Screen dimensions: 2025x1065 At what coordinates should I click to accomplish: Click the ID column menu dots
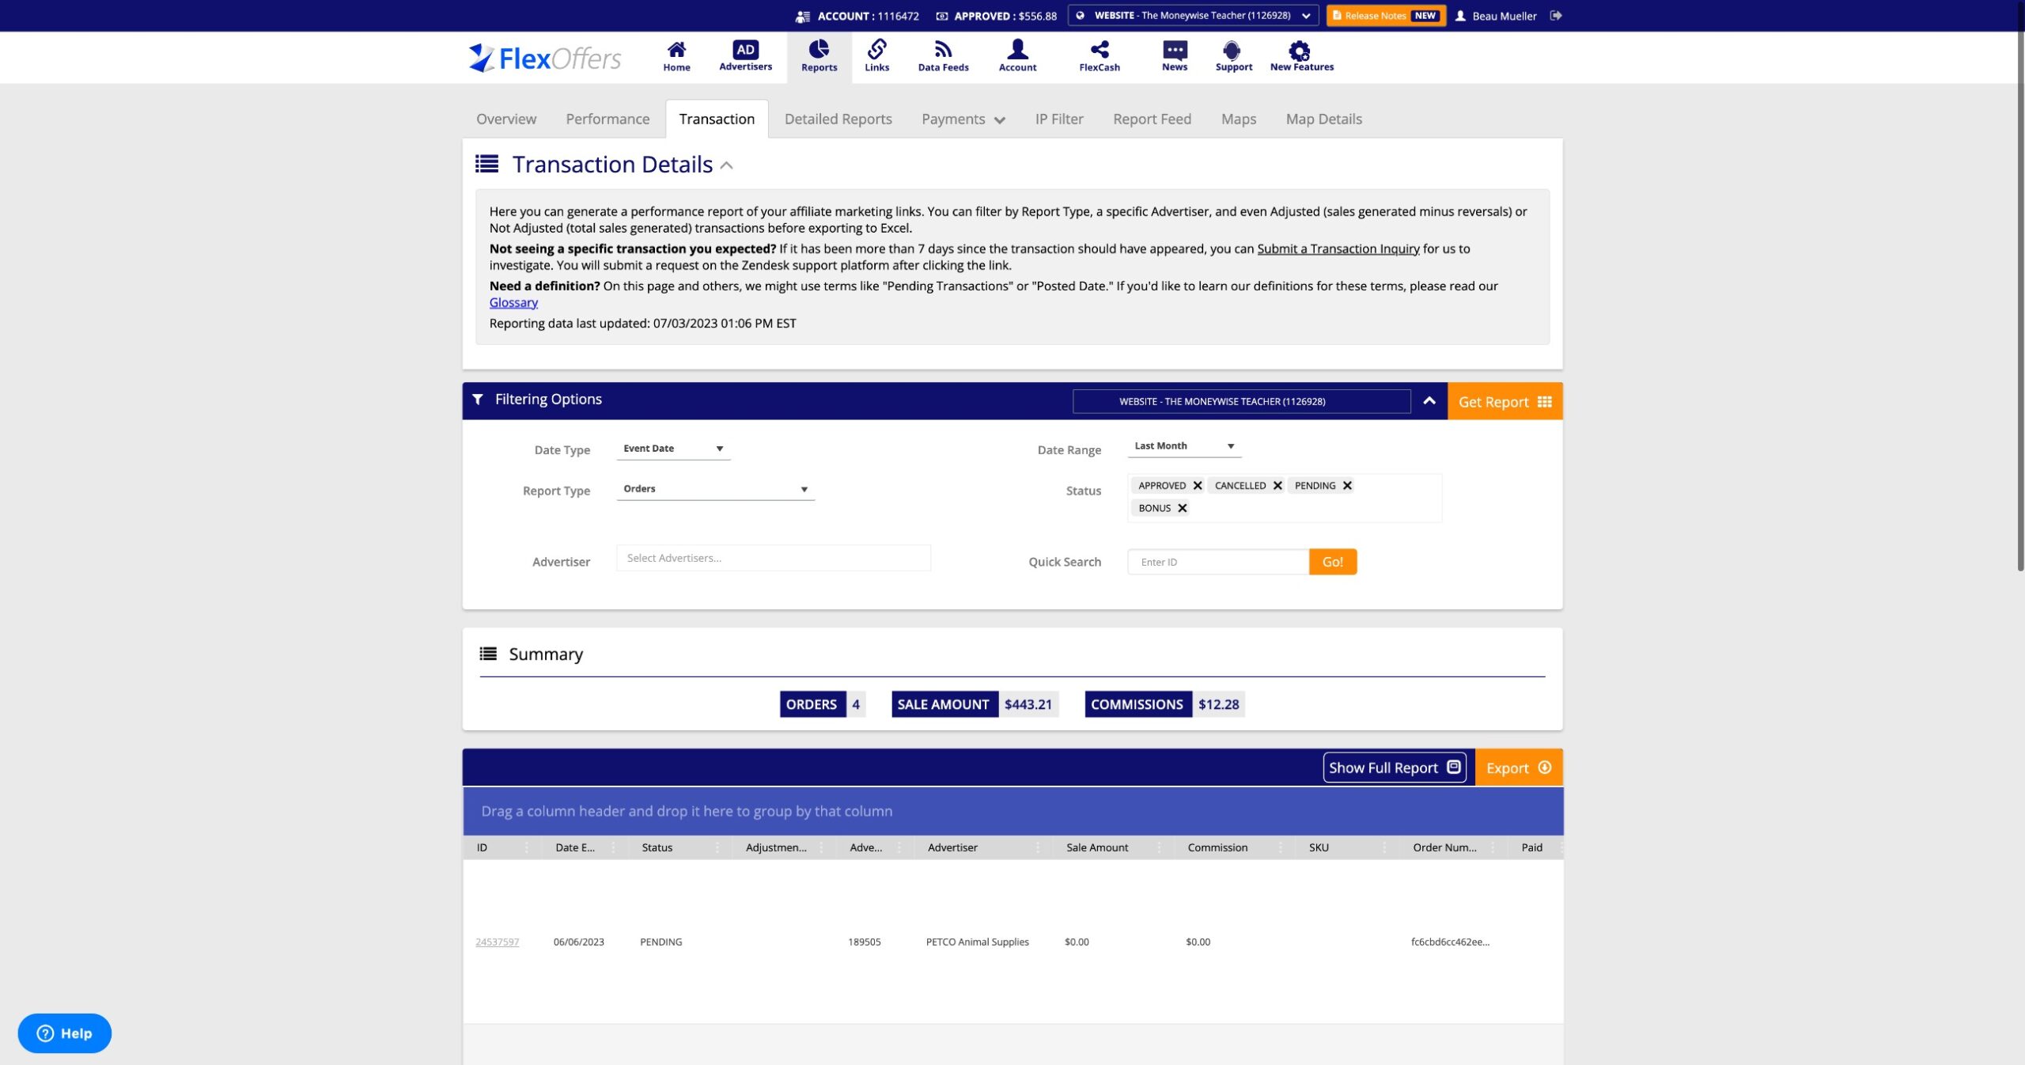pyautogui.click(x=526, y=847)
